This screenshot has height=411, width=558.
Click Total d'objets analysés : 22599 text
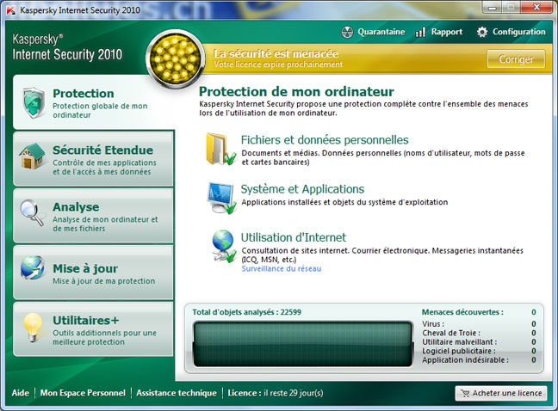pyautogui.click(x=246, y=312)
